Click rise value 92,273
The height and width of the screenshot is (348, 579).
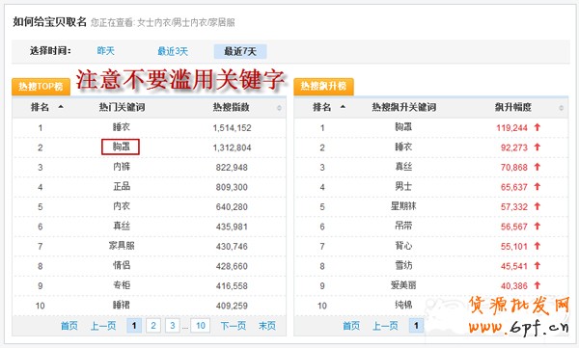[514, 148]
